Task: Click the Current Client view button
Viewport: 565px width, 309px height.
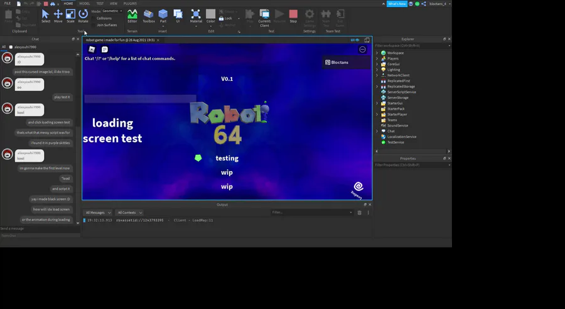Action: click(x=264, y=18)
